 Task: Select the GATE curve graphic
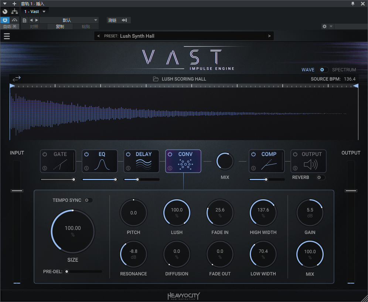[60, 164]
